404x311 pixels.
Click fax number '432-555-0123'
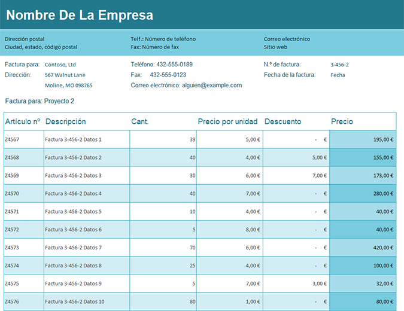[x=168, y=75]
